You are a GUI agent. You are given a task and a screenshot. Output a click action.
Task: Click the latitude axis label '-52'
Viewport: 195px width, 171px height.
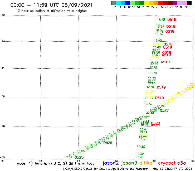tap(2, 41)
